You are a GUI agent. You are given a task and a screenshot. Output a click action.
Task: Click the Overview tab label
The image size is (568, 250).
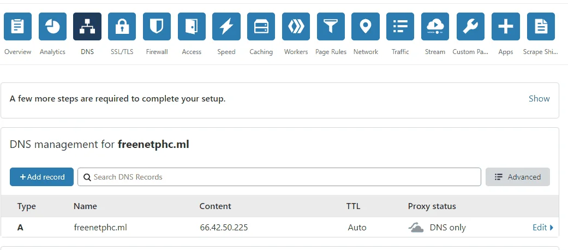(18, 52)
